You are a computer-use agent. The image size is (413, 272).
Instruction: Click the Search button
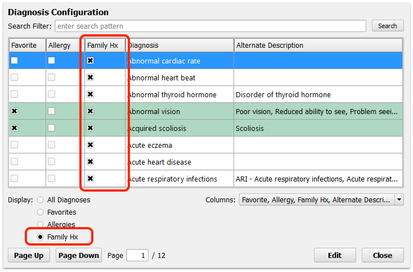pos(388,26)
